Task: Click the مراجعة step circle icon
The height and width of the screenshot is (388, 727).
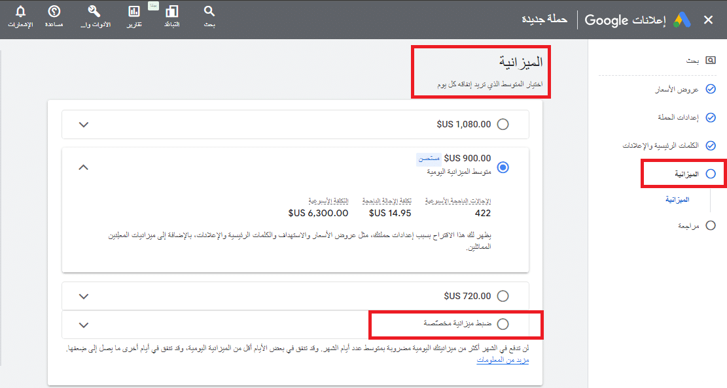Action: (710, 225)
